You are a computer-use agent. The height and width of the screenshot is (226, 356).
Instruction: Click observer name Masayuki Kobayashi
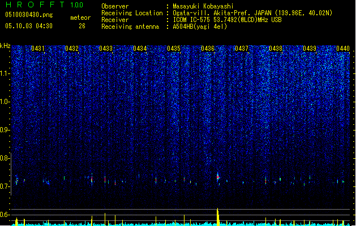[x=203, y=6]
